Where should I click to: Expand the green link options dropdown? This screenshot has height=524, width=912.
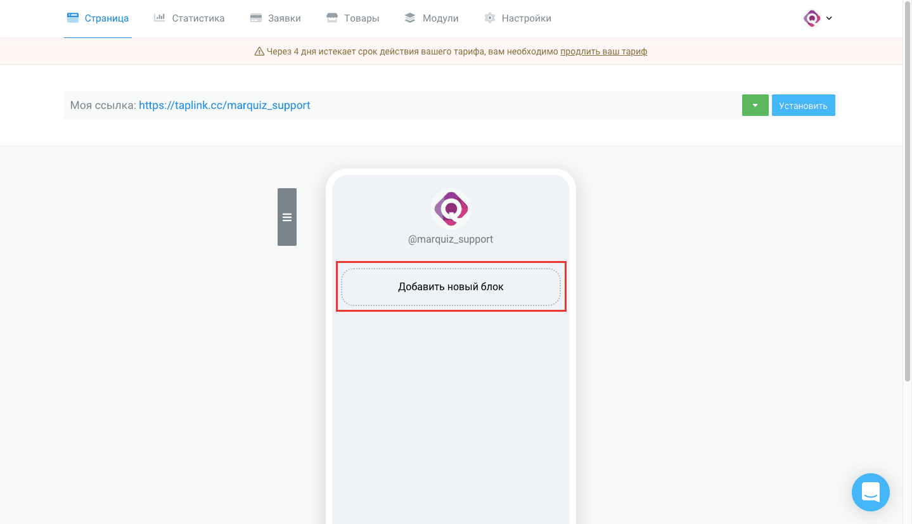coord(755,105)
